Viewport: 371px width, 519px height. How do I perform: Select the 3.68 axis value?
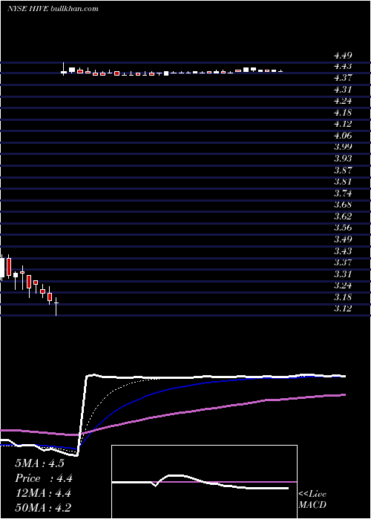tap(343, 205)
